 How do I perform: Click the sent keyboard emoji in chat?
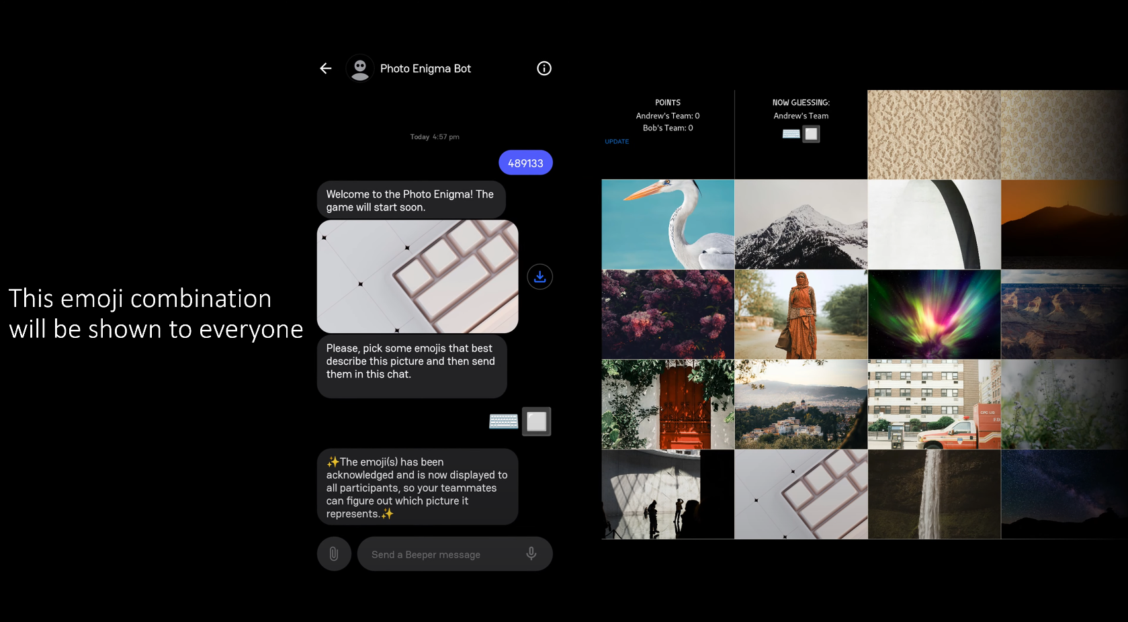click(503, 421)
